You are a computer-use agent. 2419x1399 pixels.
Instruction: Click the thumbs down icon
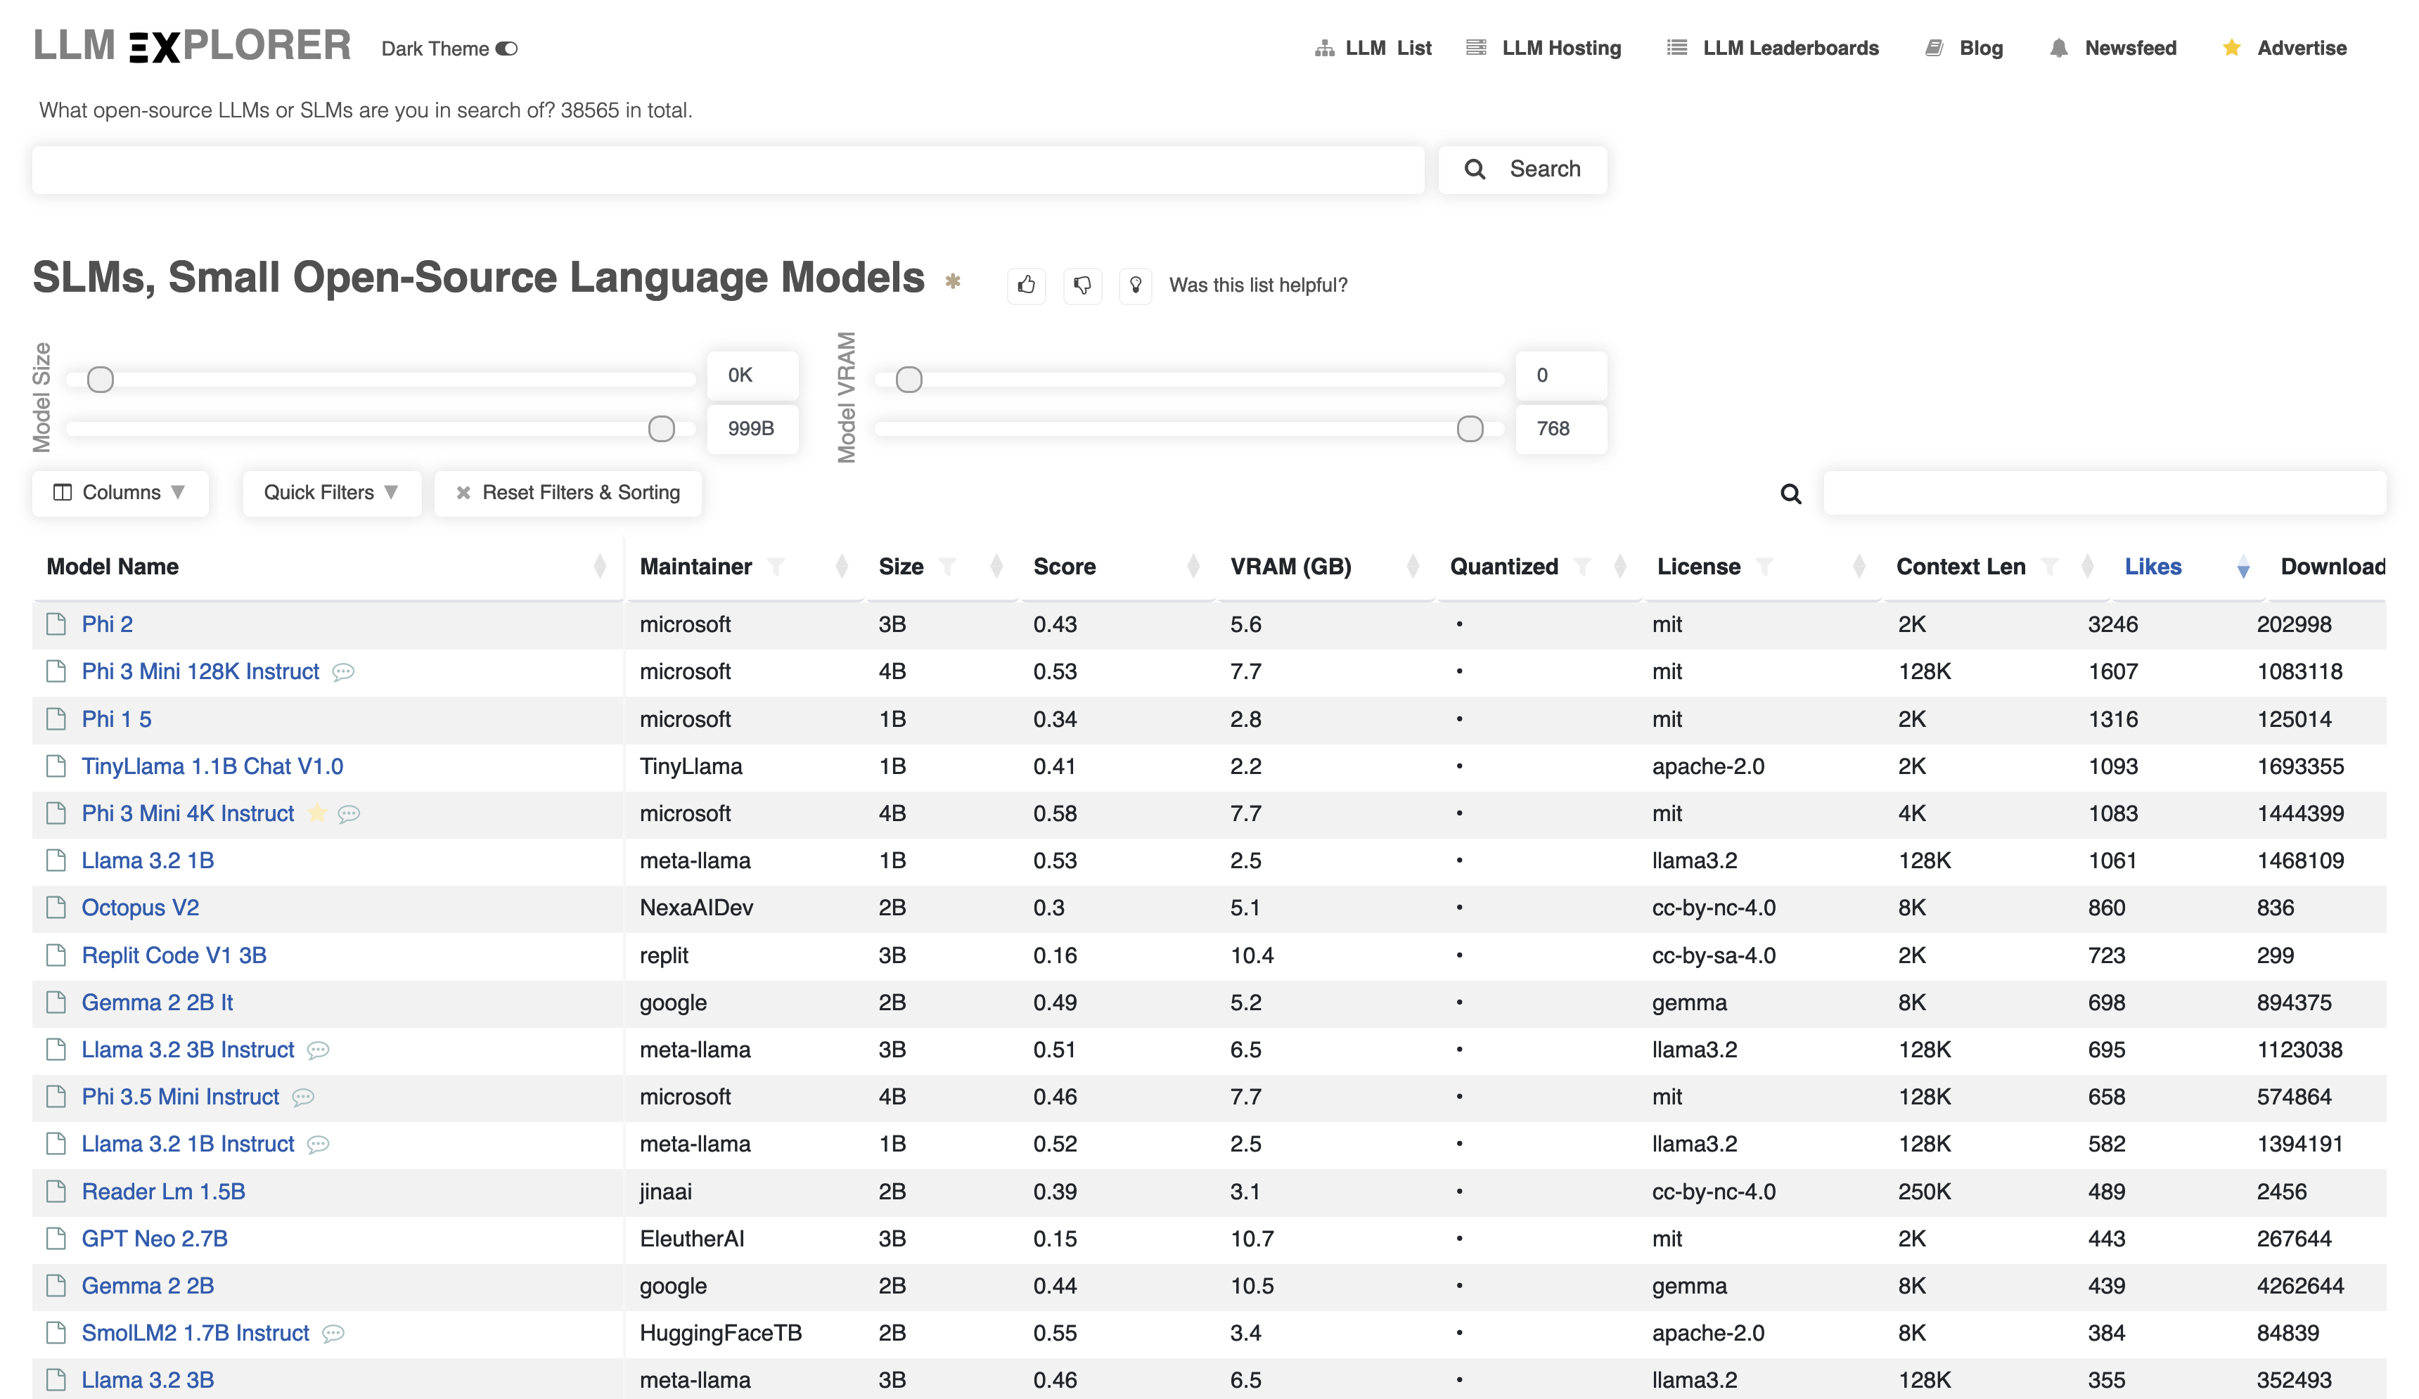[x=1082, y=285]
